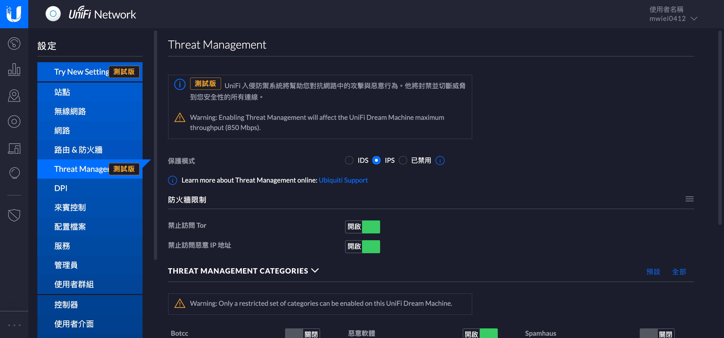Open the 來賓控制 settings section
This screenshot has height=338, width=724.
tap(90, 207)
